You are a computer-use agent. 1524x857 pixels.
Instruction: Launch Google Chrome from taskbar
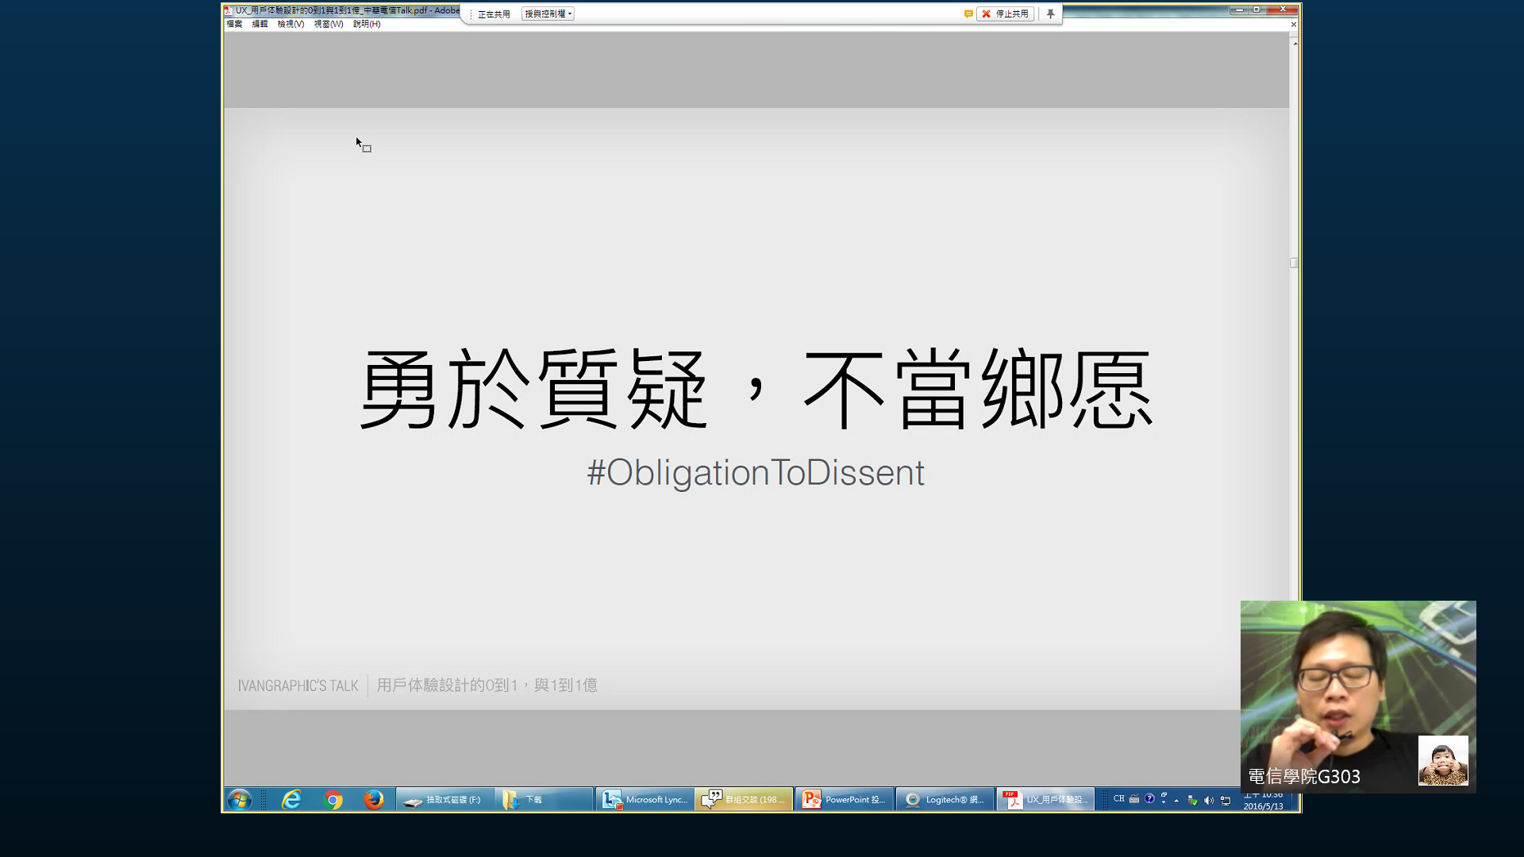333,799
